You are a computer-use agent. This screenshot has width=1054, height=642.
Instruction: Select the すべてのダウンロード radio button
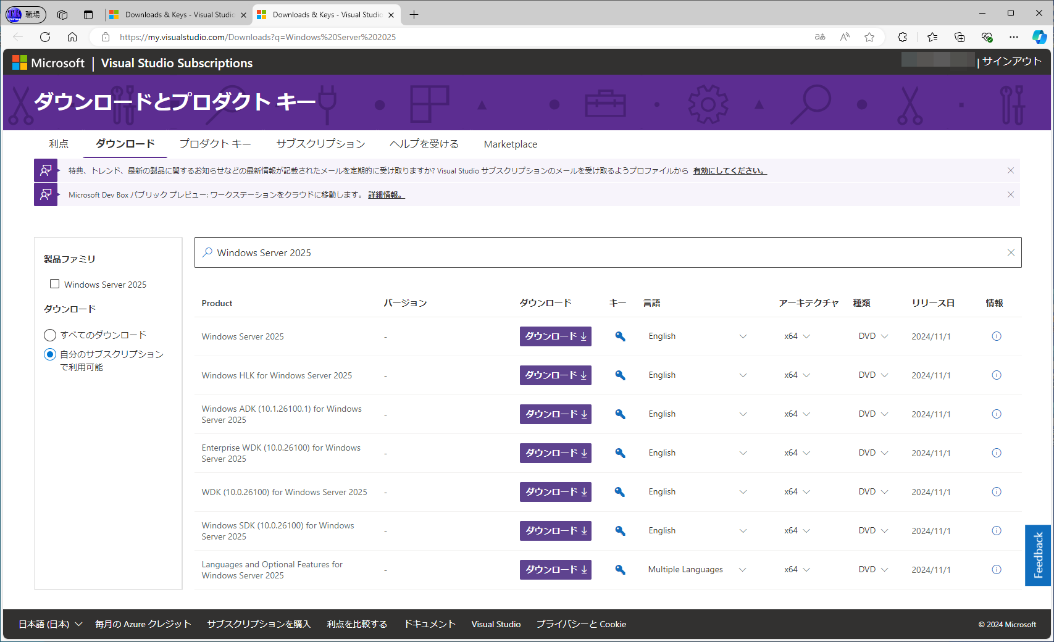pyautogui.click(x=50, y=335)
